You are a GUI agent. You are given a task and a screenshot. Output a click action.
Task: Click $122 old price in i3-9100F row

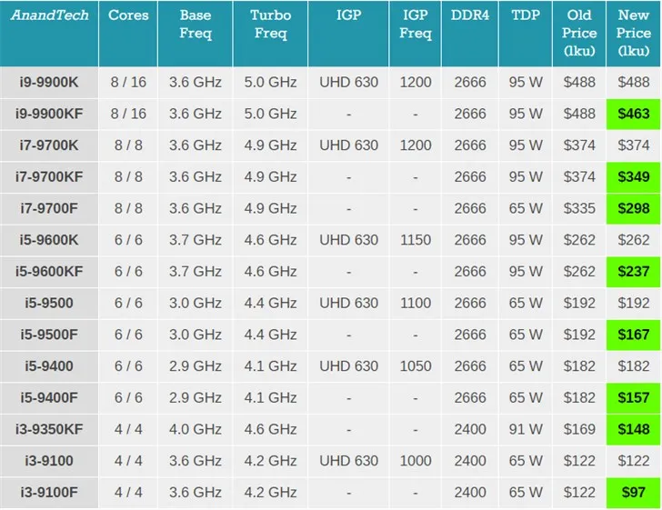point(579,492)
